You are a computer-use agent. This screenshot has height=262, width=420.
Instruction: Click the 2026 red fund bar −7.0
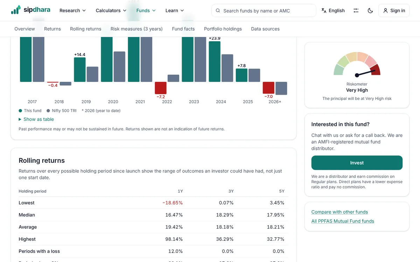pos(268,88)
